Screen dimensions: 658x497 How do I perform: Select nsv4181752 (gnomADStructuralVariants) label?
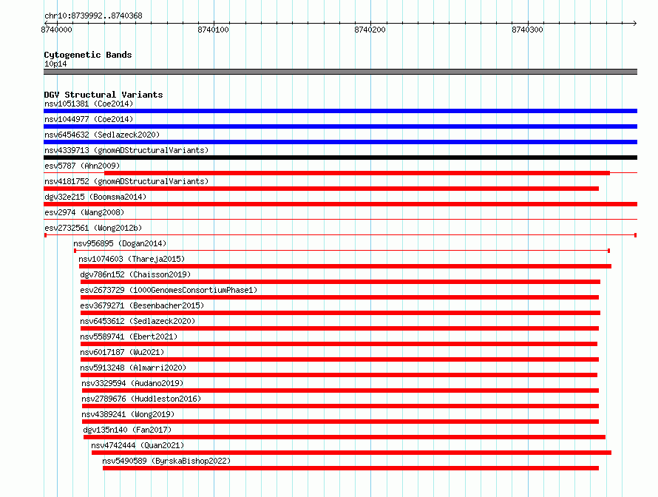pos(126,181)
